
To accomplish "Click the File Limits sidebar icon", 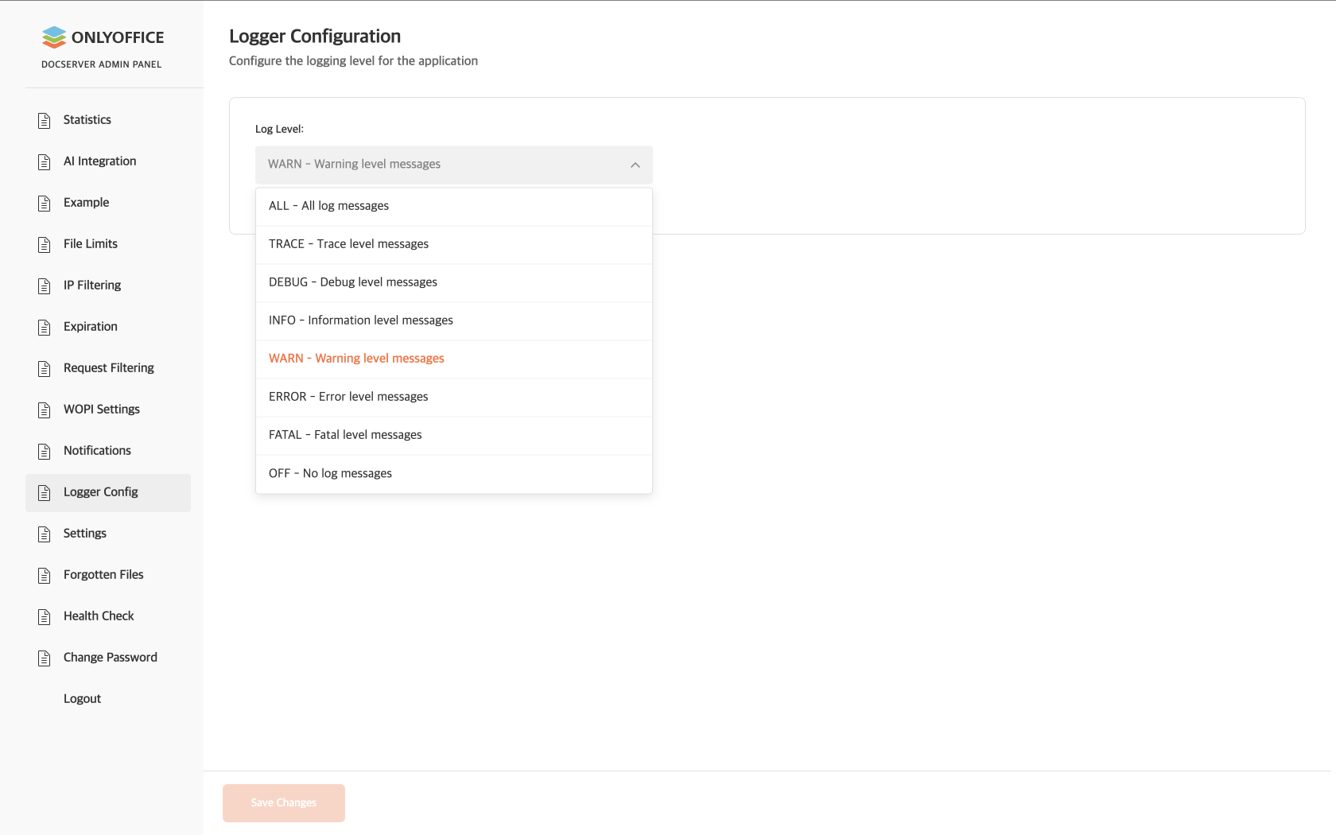I will point(45,244).
